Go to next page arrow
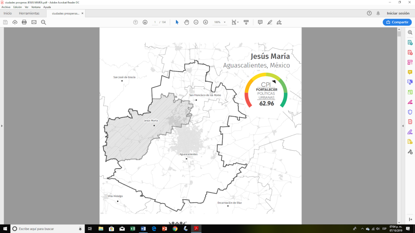This screenshot has height=233, width=415. tap(145, 22)
